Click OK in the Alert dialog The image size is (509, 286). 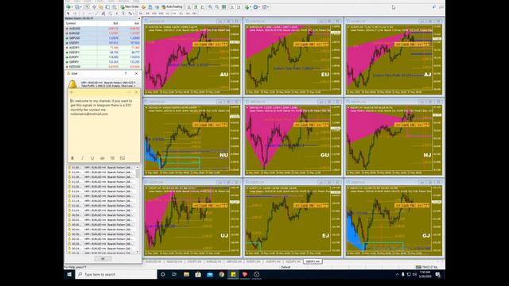tap(103, 259)
